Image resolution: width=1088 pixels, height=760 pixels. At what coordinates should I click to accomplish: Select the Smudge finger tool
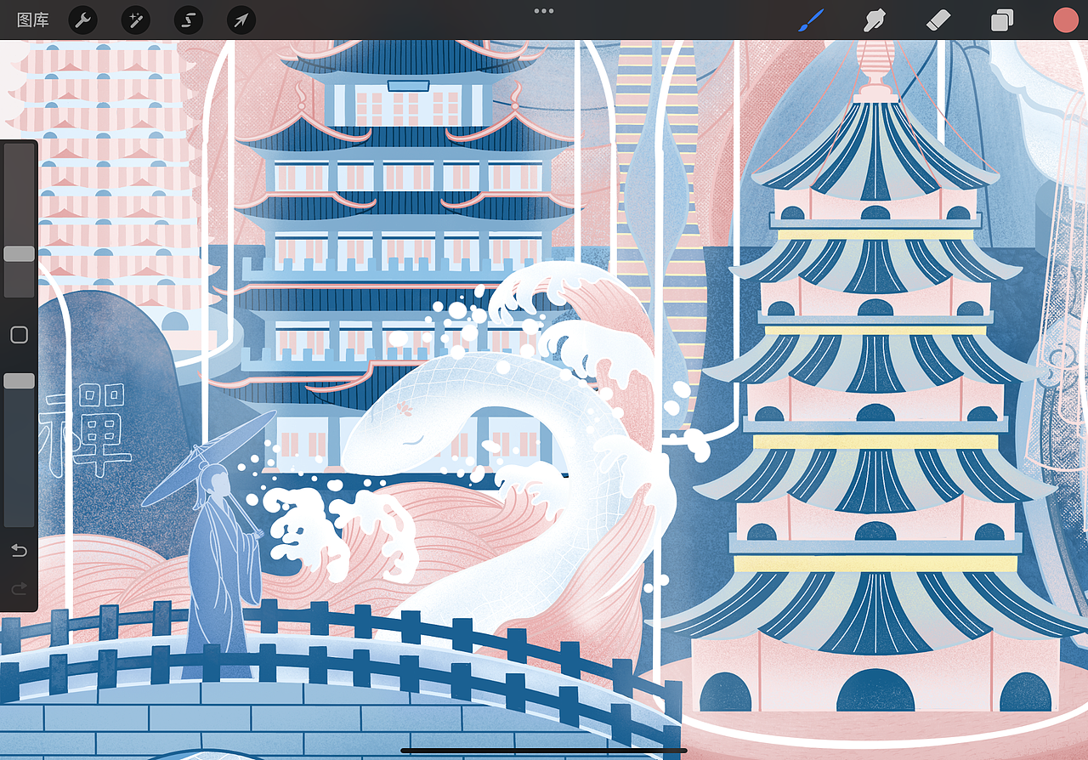(875, 20)
